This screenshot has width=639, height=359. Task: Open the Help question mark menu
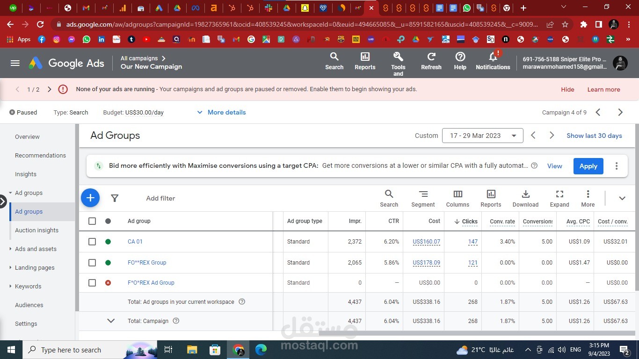point(460,61)
